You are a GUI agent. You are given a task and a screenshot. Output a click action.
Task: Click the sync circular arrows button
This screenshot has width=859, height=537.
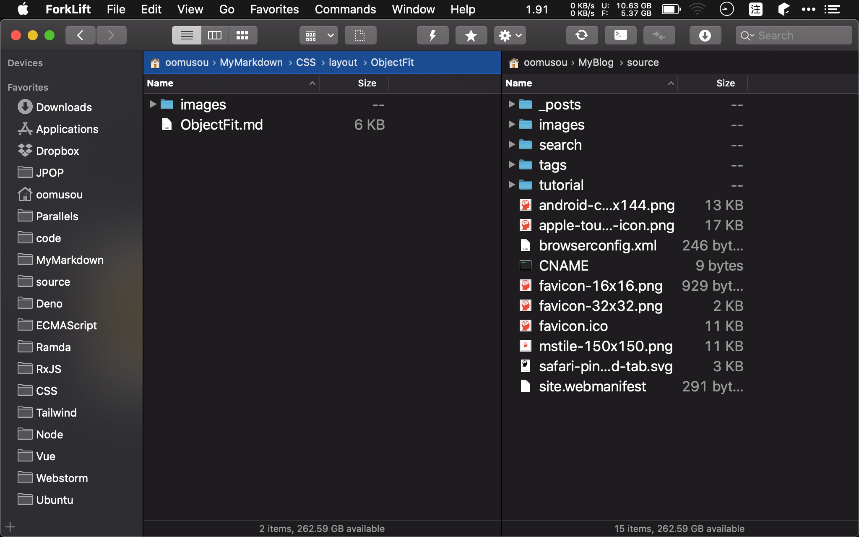coord(582,35)
